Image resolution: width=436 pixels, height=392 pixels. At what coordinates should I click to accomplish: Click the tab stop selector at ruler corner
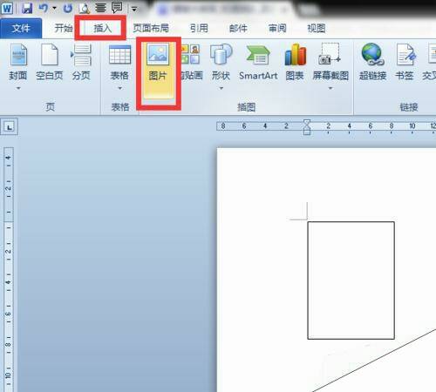pos(9,127)
